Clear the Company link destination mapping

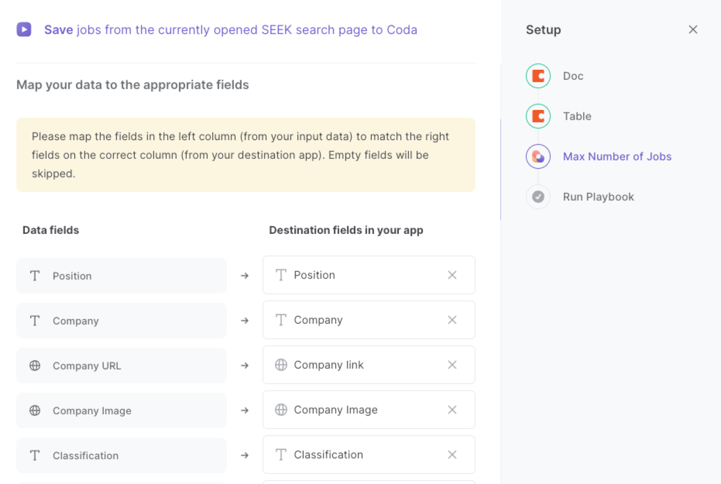click(452, 365)
